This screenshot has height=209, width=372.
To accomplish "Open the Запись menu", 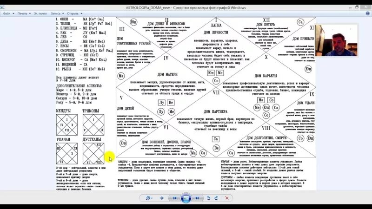I will [57, 13].
